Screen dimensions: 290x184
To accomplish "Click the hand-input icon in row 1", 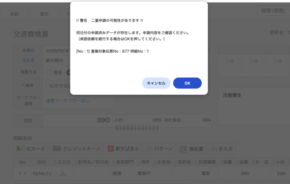I will [63, 174].
